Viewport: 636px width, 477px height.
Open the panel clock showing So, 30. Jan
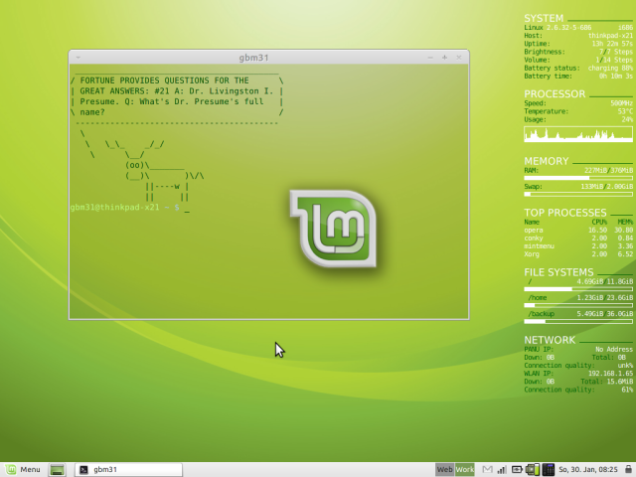(x=588, y=470)
